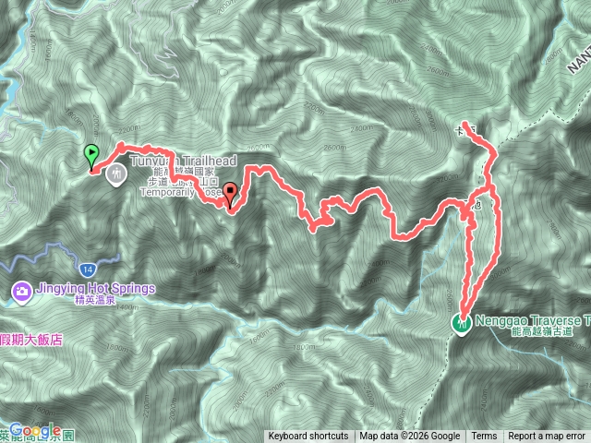Click the pink hotel label 假期大飯店
Viewport: 591px width, 443px height.
pyautogui.click(x=31, y=340)
